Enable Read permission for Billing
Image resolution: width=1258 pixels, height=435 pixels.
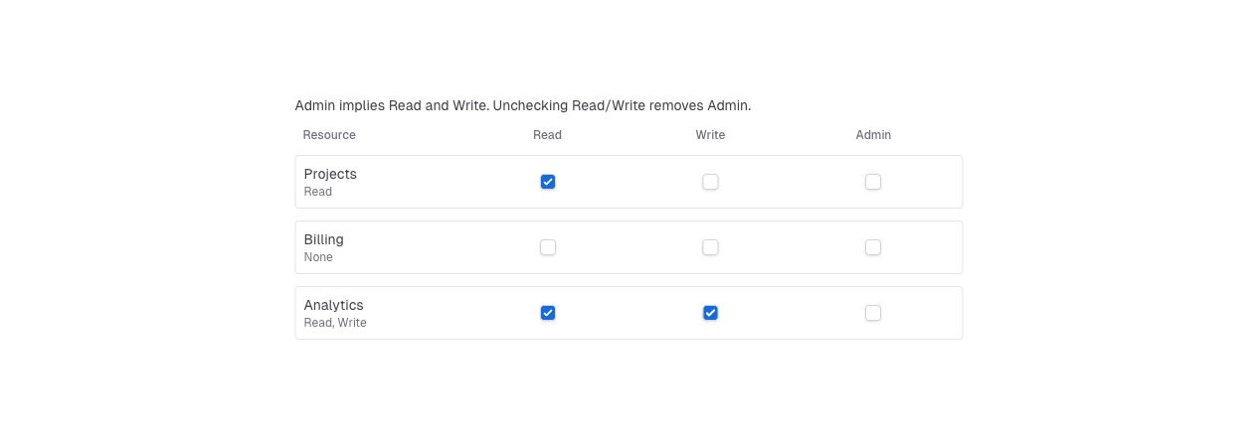tap(548, 247)
